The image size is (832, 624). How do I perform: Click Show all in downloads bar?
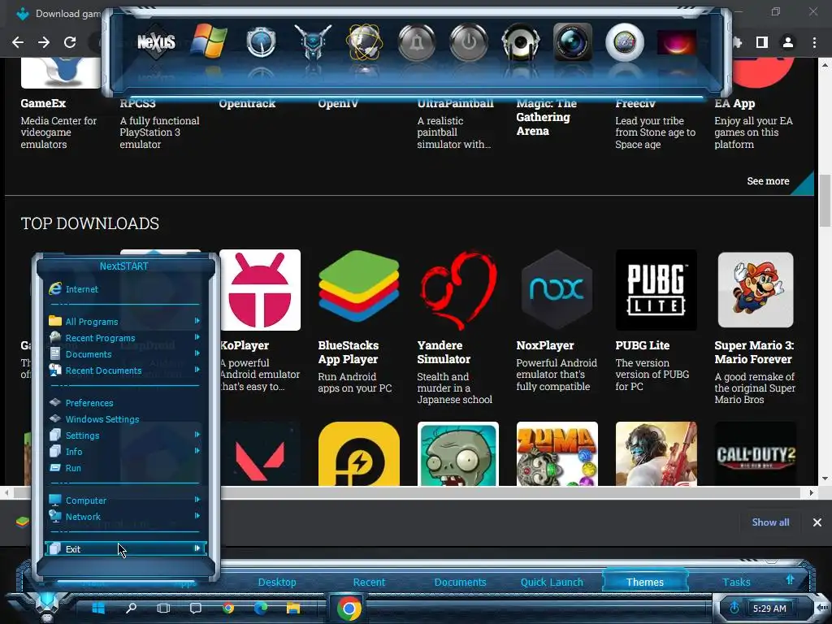770,522
